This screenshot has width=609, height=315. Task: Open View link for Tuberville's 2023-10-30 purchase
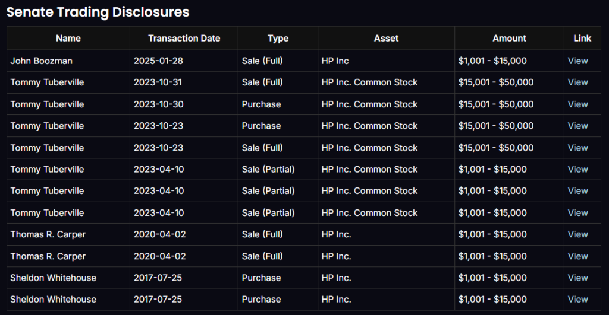[x=577, y=104]
